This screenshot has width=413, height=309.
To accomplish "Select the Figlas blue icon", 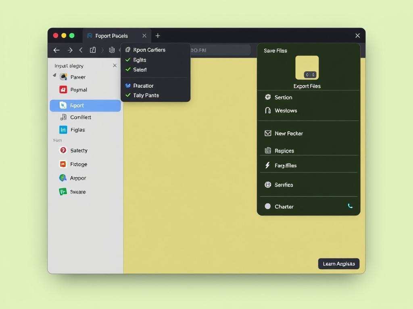I will 63,130.
